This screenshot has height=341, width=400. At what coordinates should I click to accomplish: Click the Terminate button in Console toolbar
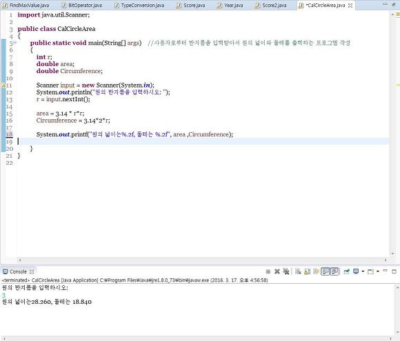coord(268,271)
